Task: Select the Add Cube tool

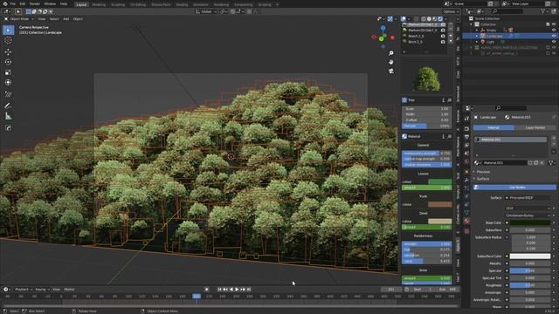Action: (x=8, y=128)
